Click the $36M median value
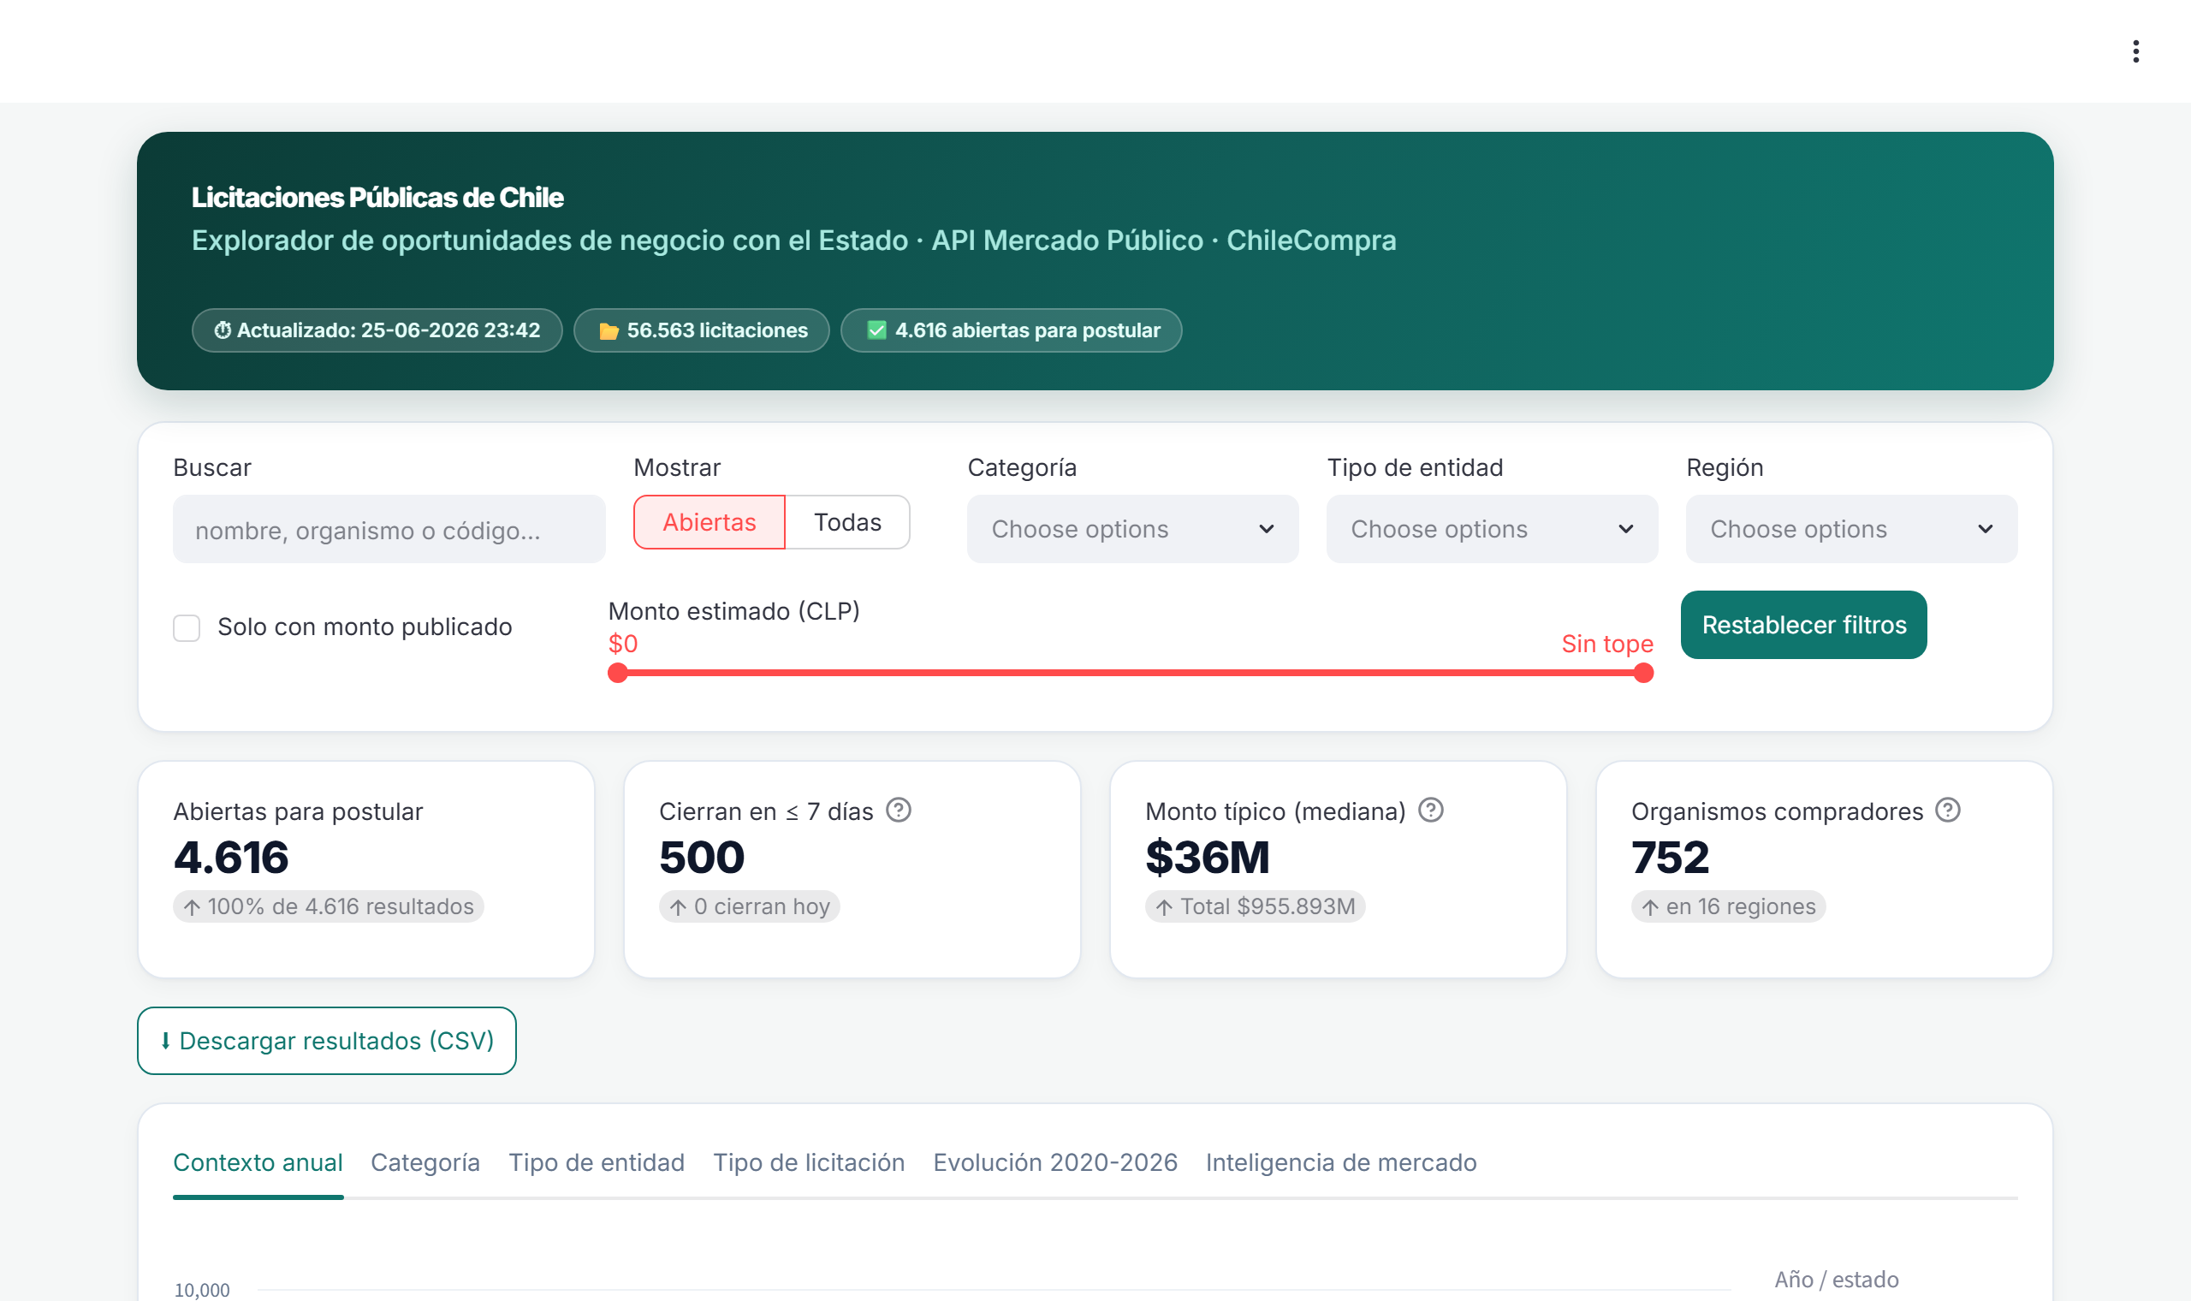 pyautogui.click(x=1208, y=858)
